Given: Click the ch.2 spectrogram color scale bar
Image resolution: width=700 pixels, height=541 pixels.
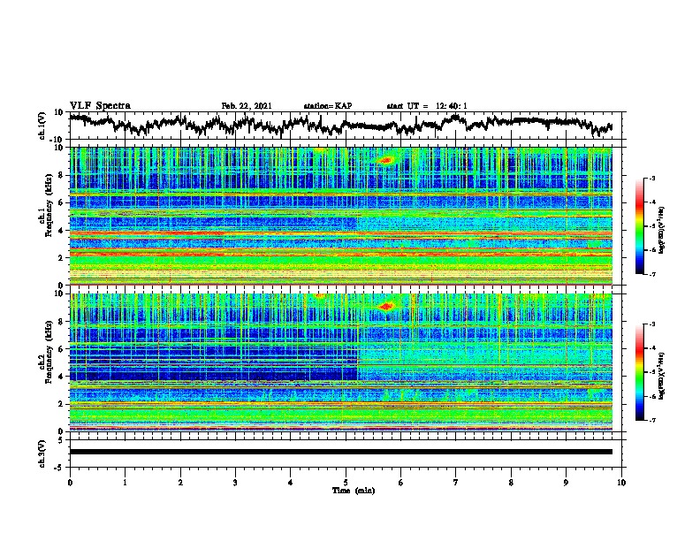Looking at the screenshot, I should [x=640, y=372].
